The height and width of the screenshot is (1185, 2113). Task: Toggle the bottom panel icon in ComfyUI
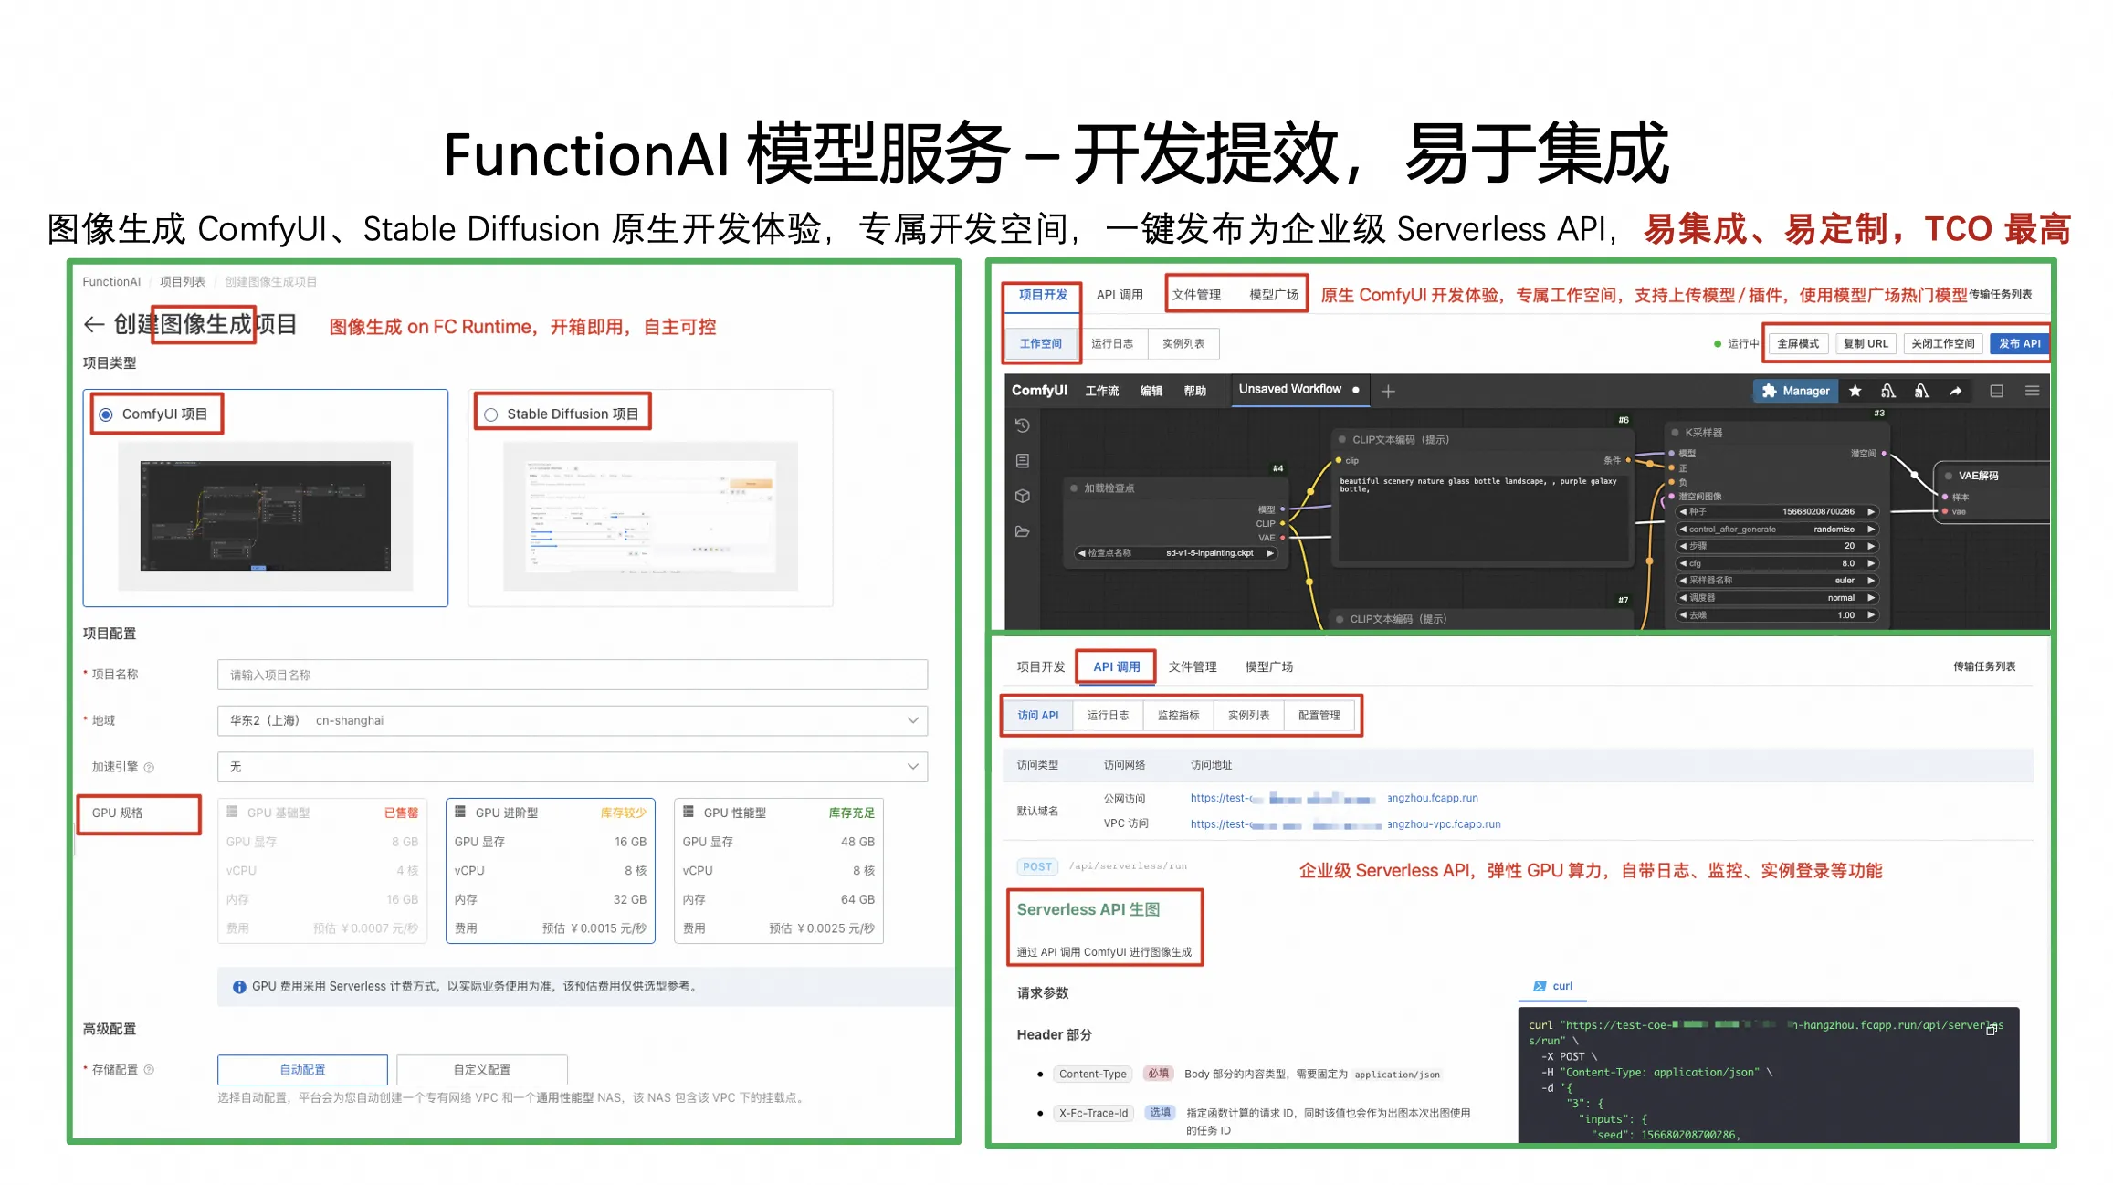coord(1997,391)
